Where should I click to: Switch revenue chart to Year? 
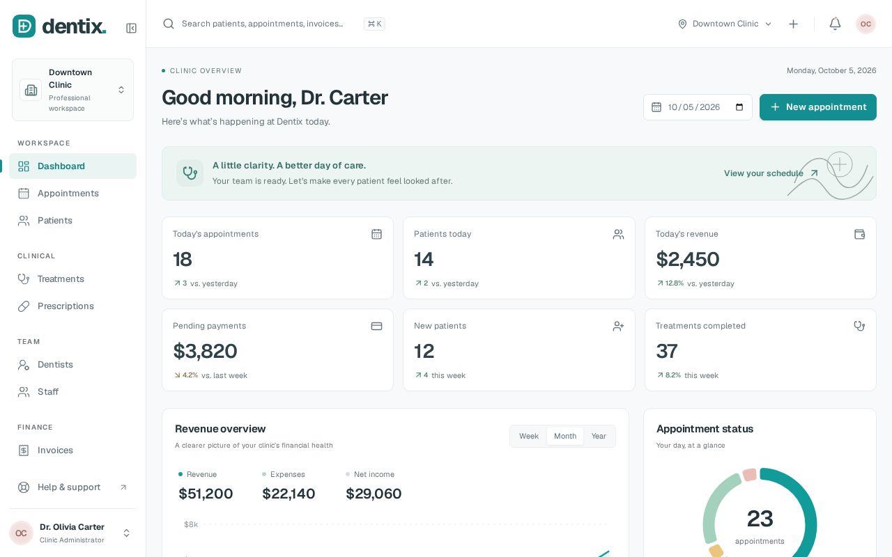[599, 436]
